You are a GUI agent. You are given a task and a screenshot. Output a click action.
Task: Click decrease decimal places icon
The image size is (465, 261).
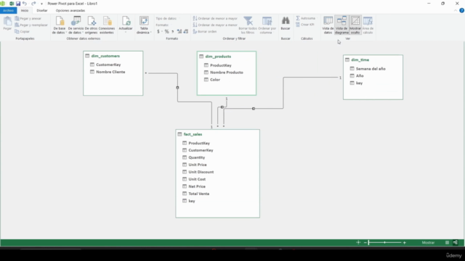pyautogui.click(x=186, y=31)
